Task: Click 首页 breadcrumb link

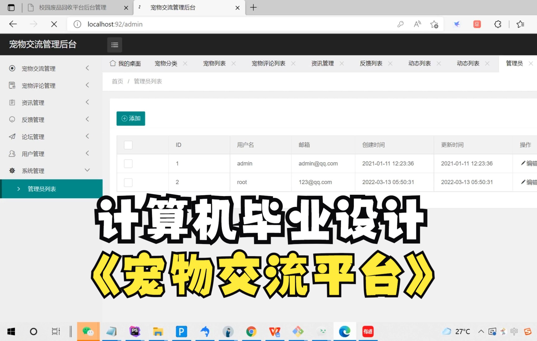Action: (117, 81)
